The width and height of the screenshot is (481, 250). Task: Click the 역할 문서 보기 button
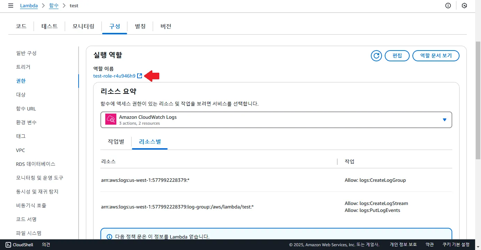pyautogui.click(x=436, y=56)
